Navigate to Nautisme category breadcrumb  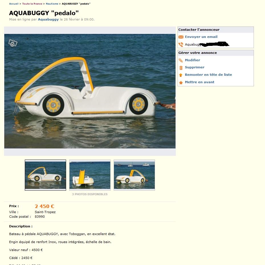(52, 4)
